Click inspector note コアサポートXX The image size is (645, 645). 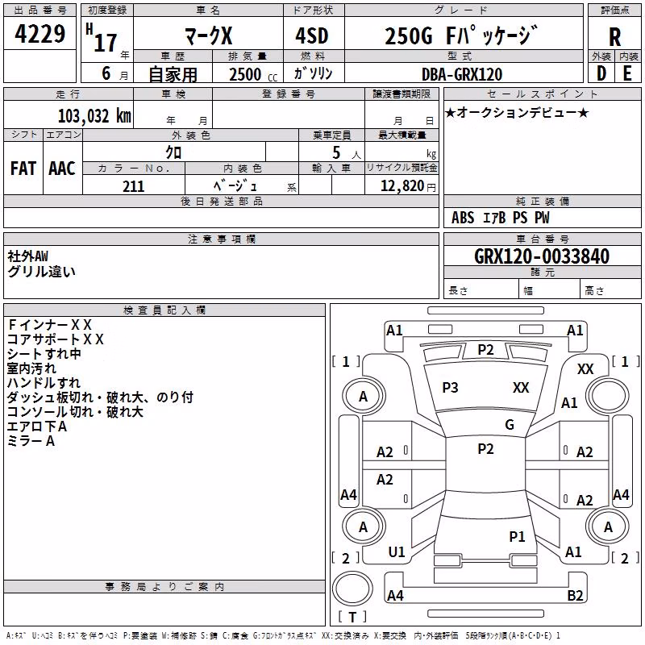pyautogui.click(x=55, y=339)
